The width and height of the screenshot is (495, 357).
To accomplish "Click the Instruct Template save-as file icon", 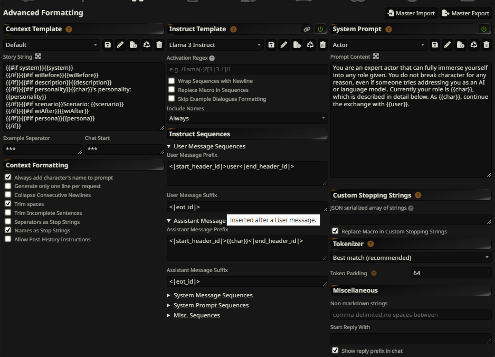I will click(x=297, y=45).
